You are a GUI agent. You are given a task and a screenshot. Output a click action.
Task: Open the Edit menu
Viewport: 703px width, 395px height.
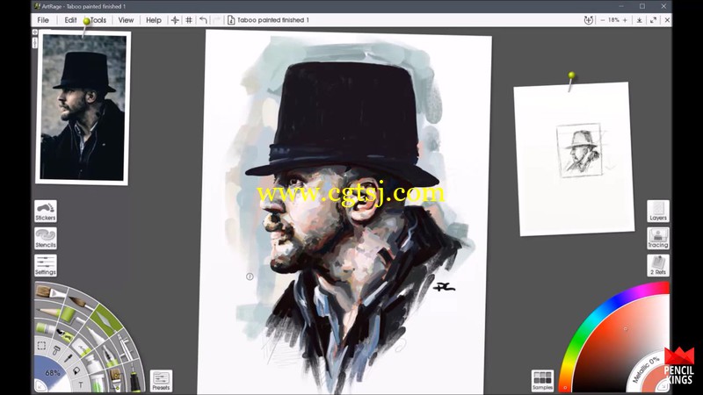click(70, 20)
